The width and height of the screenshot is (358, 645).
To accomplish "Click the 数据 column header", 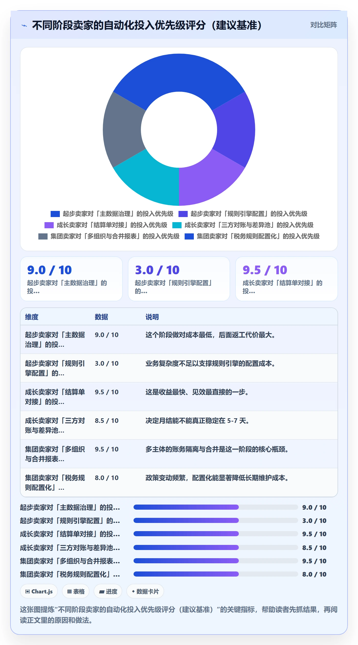I will 102,317.
